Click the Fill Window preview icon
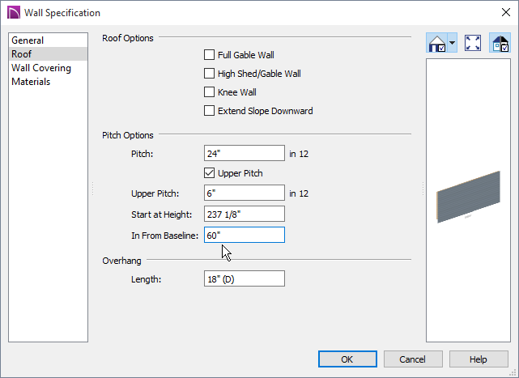 click(473, 43)
